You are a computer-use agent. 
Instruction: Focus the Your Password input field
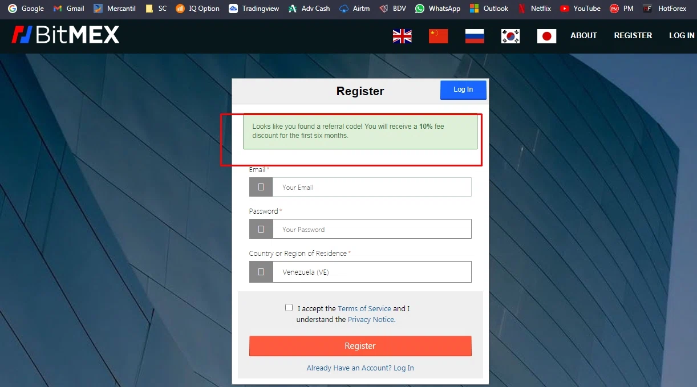pyautogui.click(x=372, y=229)
